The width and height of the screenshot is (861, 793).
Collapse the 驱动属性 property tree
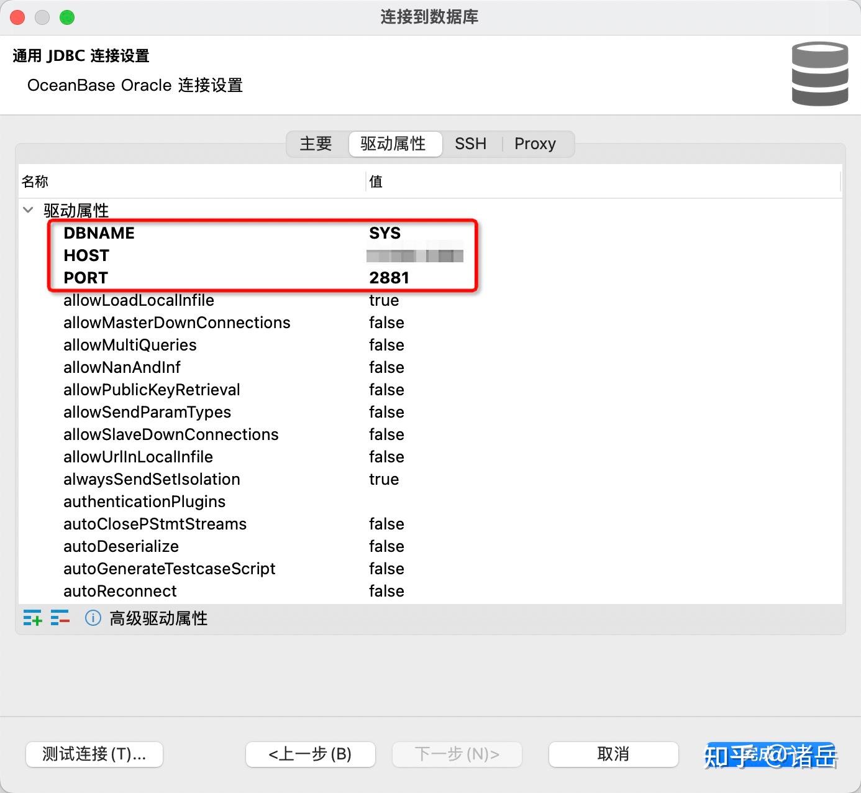tap(27, 209)
